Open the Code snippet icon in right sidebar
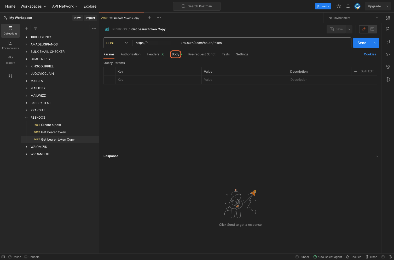 click(388, 54)
